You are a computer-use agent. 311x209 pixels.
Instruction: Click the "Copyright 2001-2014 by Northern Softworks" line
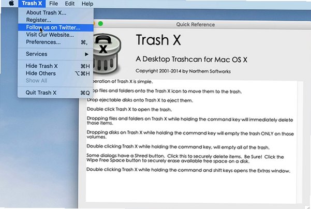[x=183, y=71]
